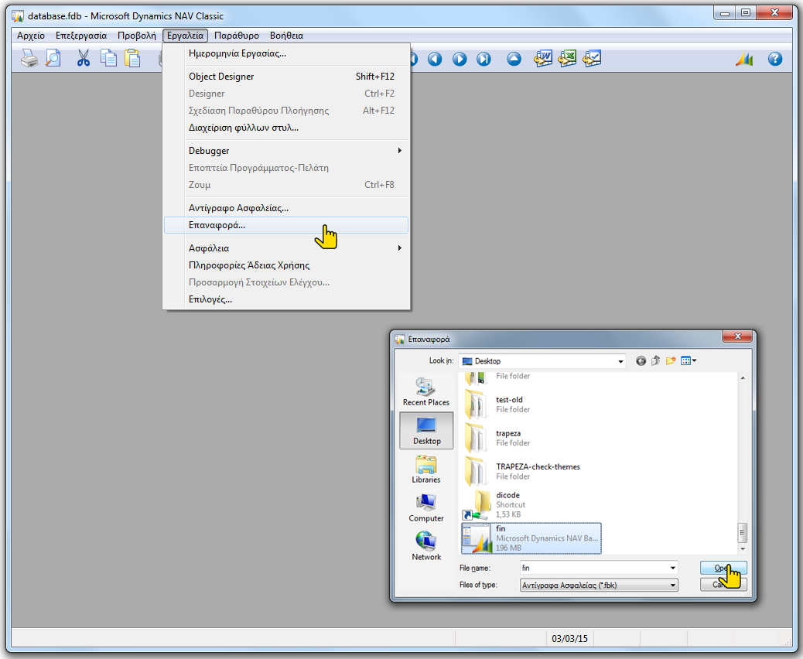Choose Ημερομηνία Εργασίας menu entry
This screenshot has height=659, width=803.
[x=286, y=53]
